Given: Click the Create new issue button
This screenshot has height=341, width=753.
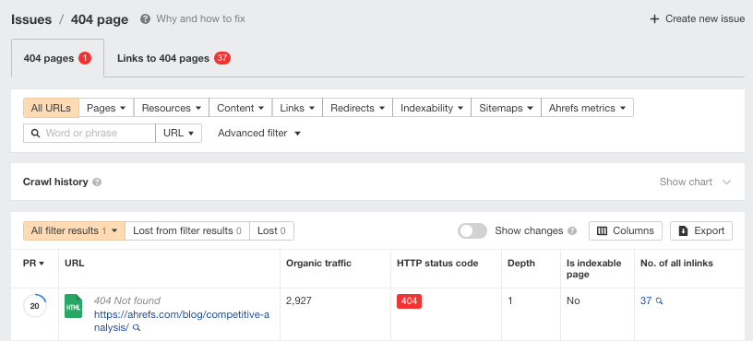Looking at the screenshot, I should [698, 19].
